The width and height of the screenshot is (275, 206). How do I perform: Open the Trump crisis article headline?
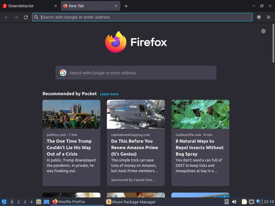69,148
